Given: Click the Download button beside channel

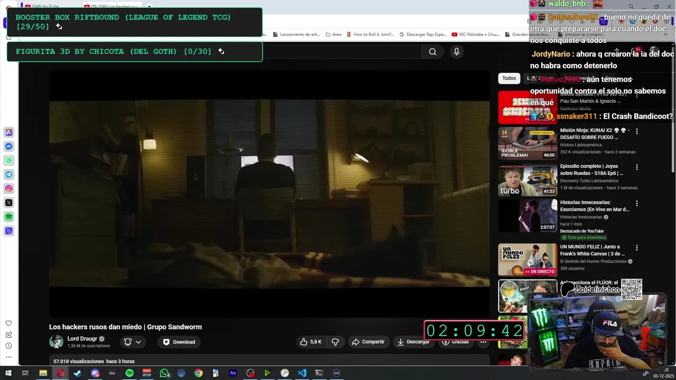Looking at the screenshot, I should click(x=179, y=342).
